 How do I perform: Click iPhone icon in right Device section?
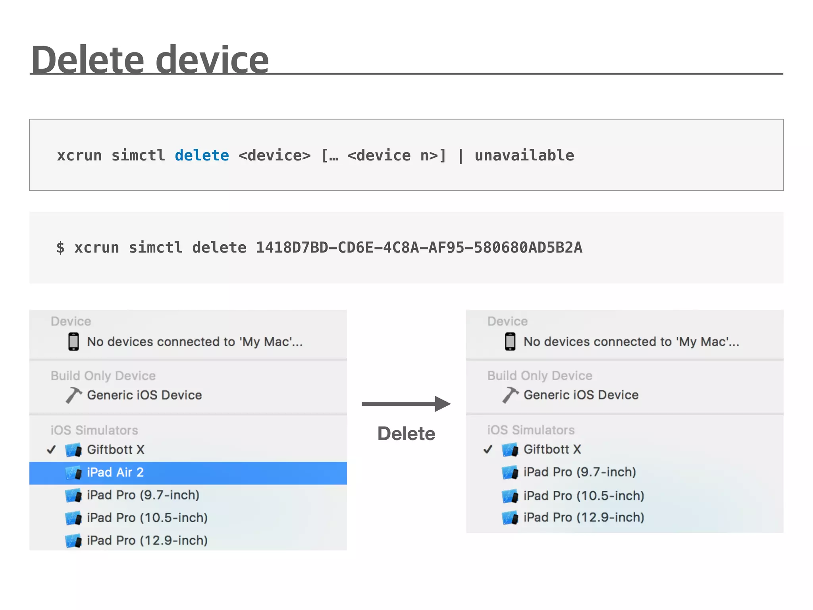click(x=510, y=342)
